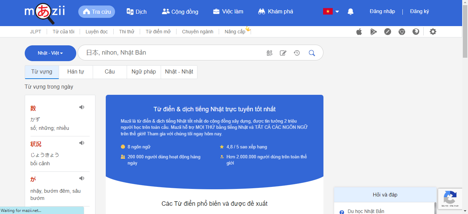This screenshot has height=214, width=468.
Task: Show search history clock icon
Action: (x=297, y=53)
